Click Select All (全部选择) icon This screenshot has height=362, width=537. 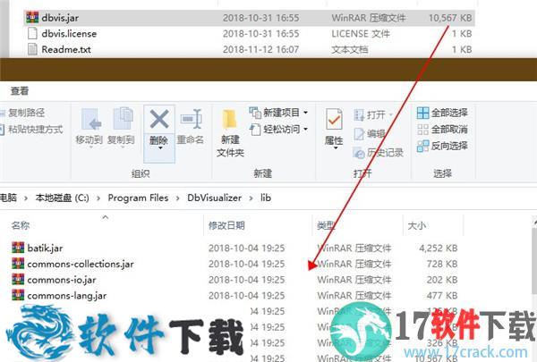pyautogui.click(x=423, y=113)
